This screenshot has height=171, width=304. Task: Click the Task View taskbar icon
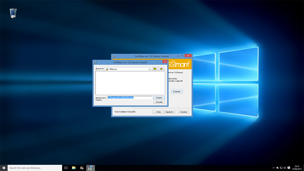point(66,168)
